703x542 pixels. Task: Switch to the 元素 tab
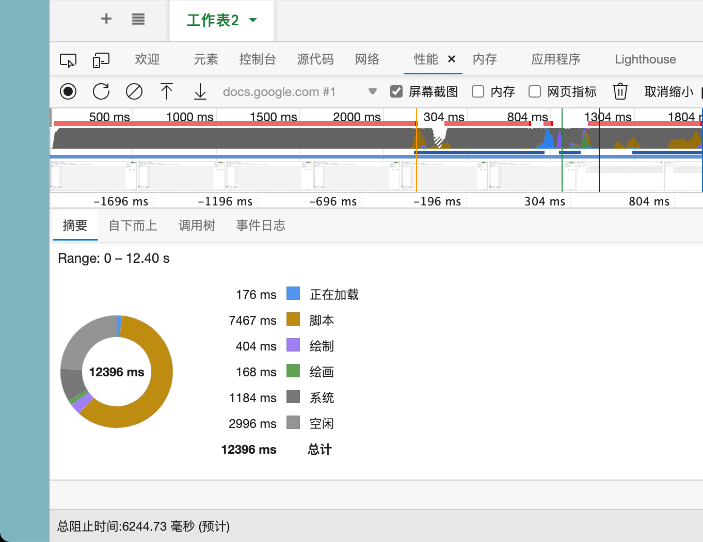[x=206, y=59]
